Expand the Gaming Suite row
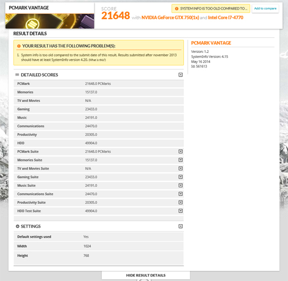Viewport: 288px width, 281px height. [x=181, y=177]
